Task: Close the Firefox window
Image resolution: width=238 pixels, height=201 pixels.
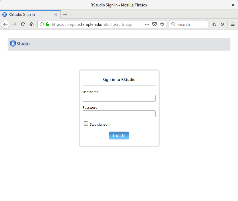Action: [x=233, y=5]
